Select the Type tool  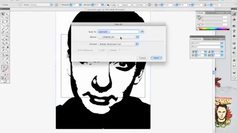(x=7, y=21)
